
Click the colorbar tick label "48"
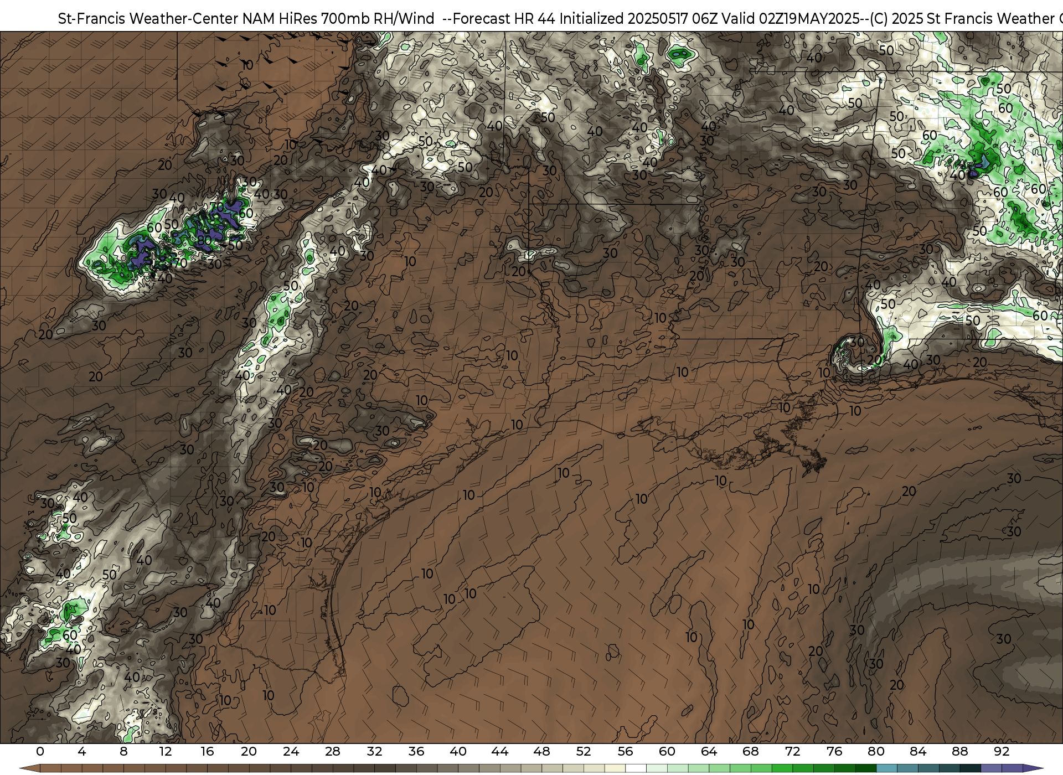(542, 751)
